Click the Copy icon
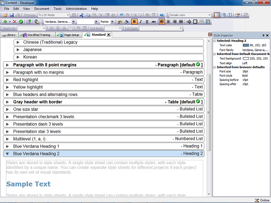Image resolution: width=271 pixels, height=203 pixels. click(x=88, y=15)
